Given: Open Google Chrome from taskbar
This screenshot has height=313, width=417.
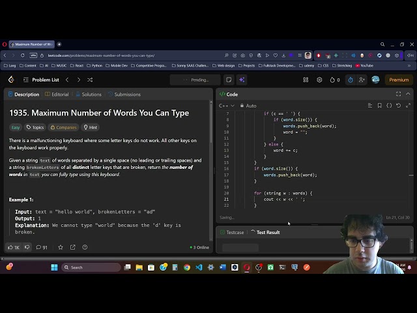Looking at the screenshot, I should pos(187,267).
